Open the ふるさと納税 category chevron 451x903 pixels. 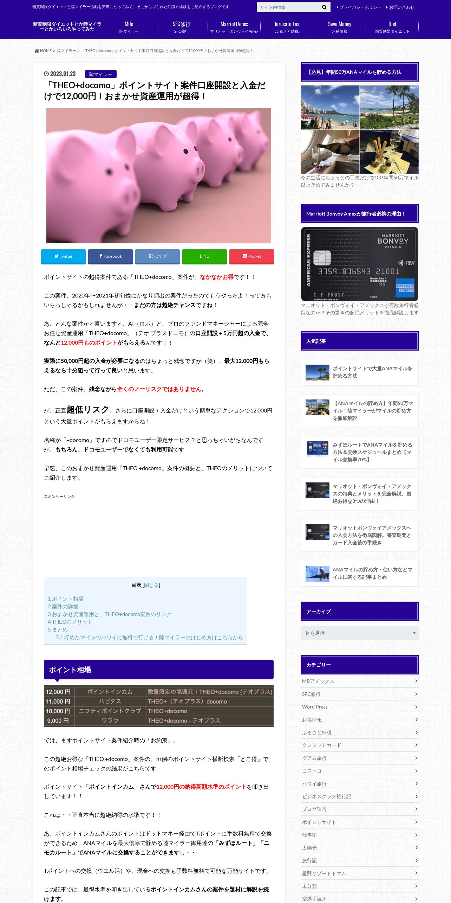coord(416,732)
